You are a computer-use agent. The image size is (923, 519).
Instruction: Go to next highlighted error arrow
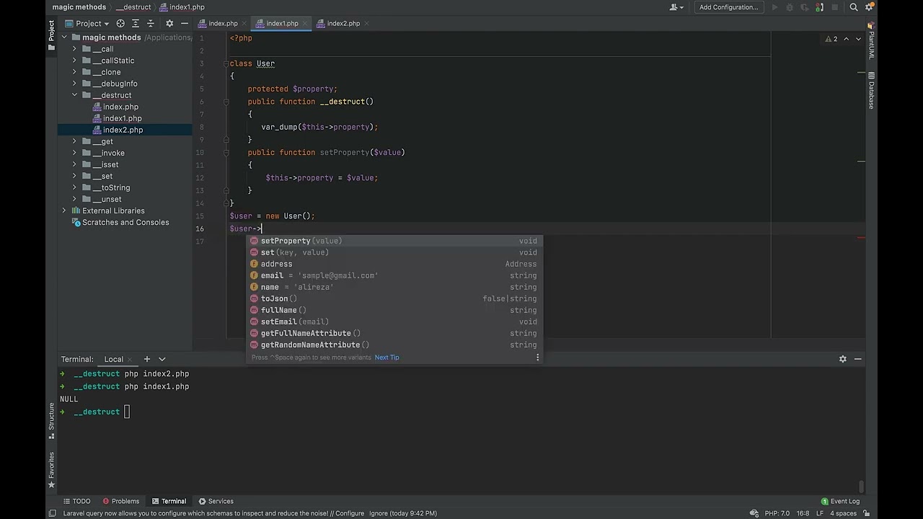tap(858, 39)
